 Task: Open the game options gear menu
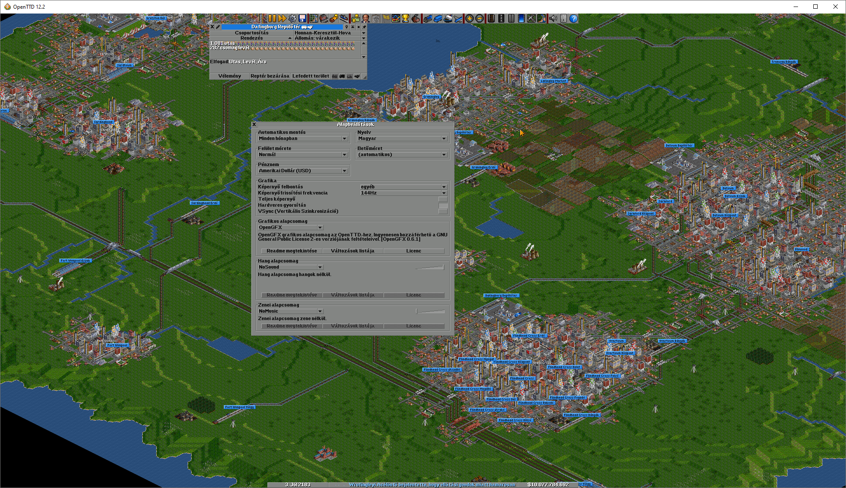(x=292, y=18)
